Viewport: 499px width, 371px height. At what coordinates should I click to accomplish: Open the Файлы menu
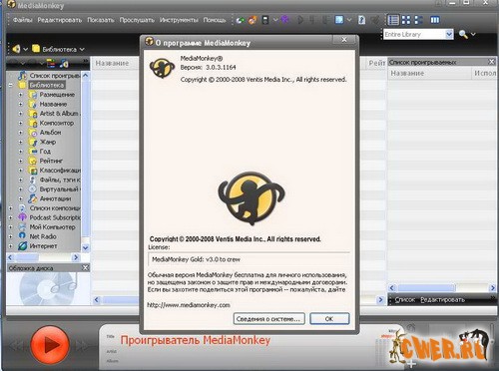23,20
